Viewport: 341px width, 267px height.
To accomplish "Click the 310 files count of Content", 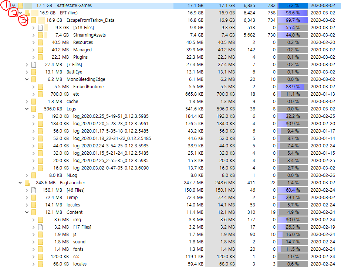I will click(x=251, y=212).
